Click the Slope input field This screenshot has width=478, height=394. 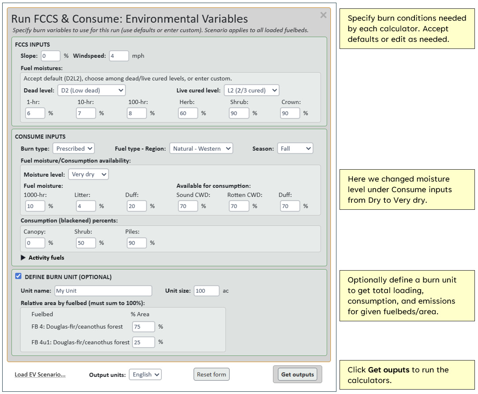pyautogui.click(x=51, y=56)
